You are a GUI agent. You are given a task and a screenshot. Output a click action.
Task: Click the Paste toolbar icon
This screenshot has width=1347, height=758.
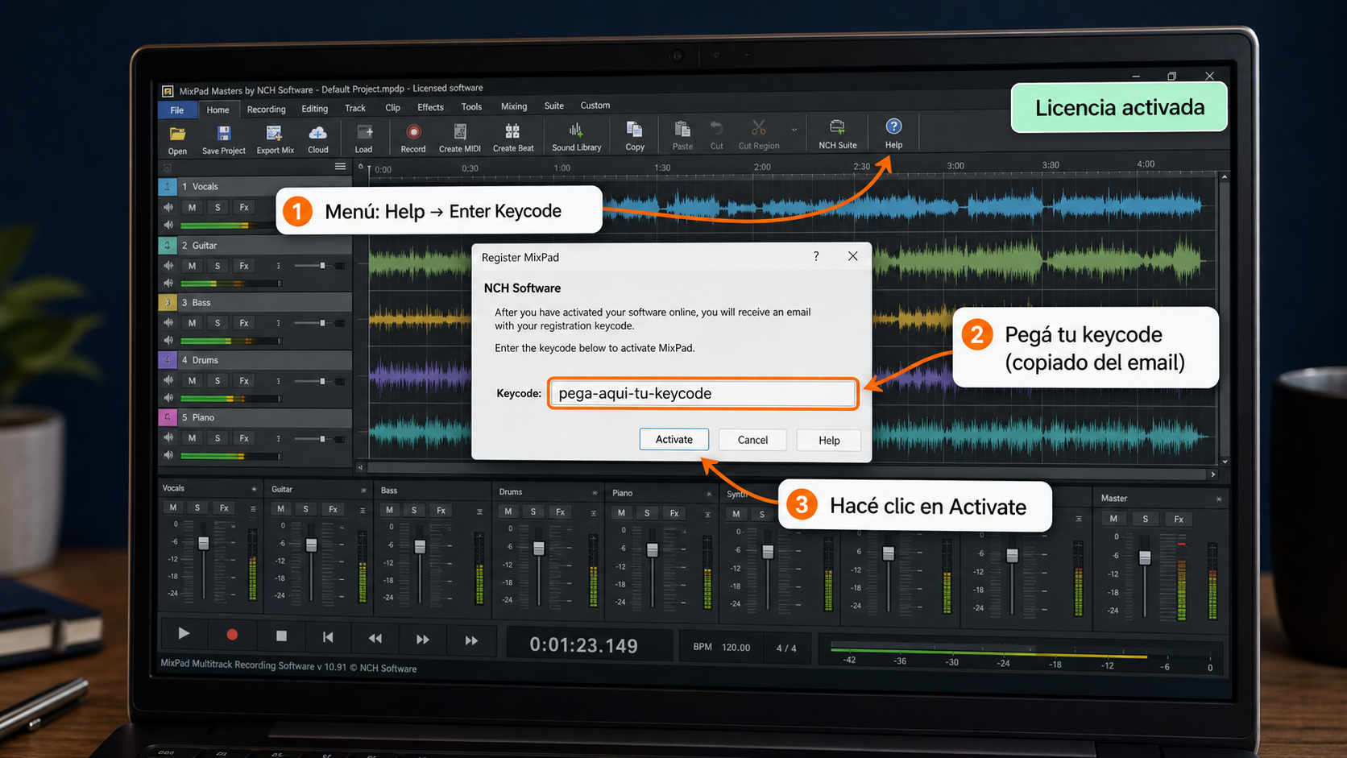[x=682, y=136]
